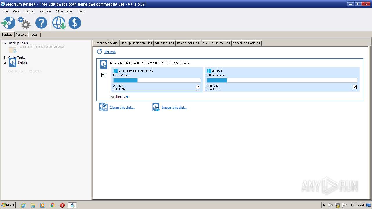372x209 pixels.
Task: Click the Clone this disk icon
Action: (103, 107)
